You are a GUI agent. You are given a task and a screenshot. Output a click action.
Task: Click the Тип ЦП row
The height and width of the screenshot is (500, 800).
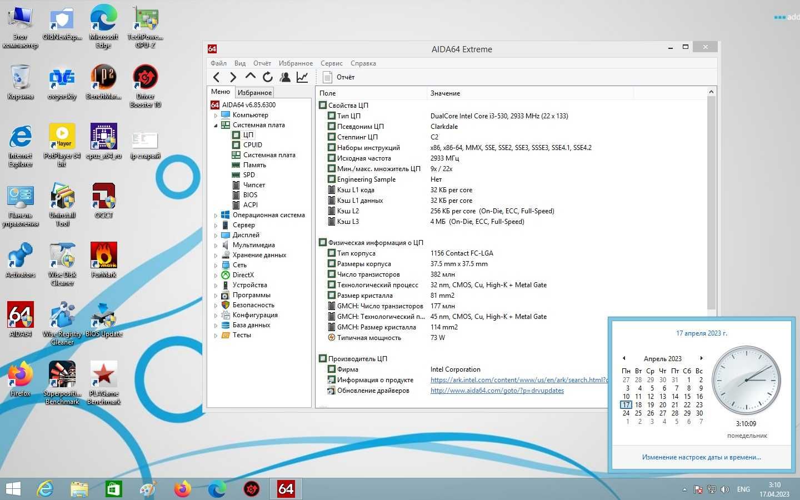click(x=512, y=116)
